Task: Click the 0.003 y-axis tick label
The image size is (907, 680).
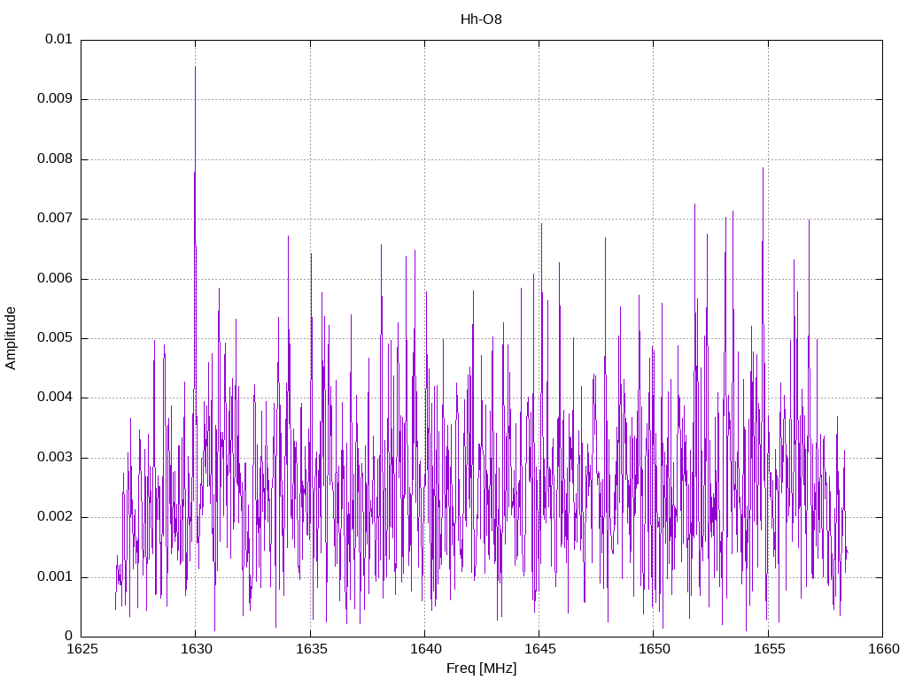Action: pyautogui.click(x=55, y=458)
